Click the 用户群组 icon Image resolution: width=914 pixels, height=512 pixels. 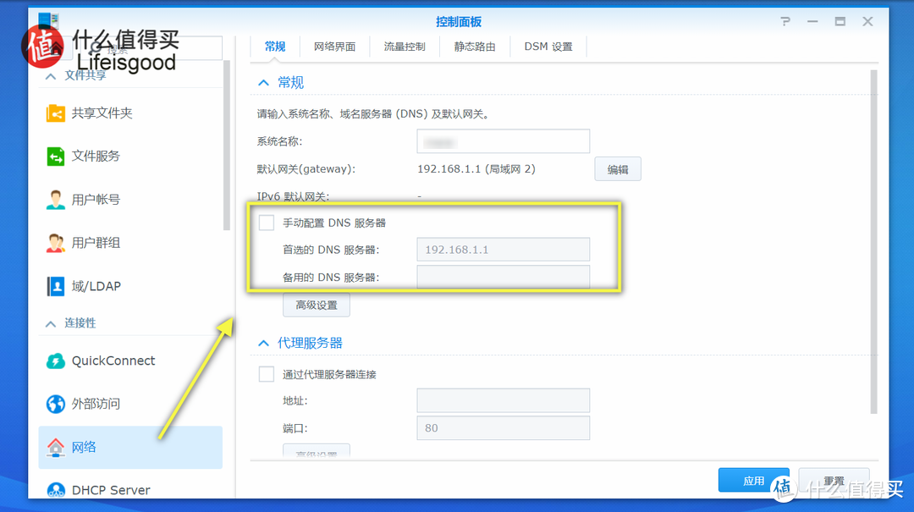pos(55,242)
